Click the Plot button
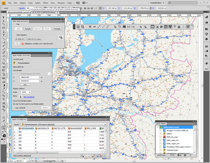This screenshot has width=210, height=163. [25, 85]
